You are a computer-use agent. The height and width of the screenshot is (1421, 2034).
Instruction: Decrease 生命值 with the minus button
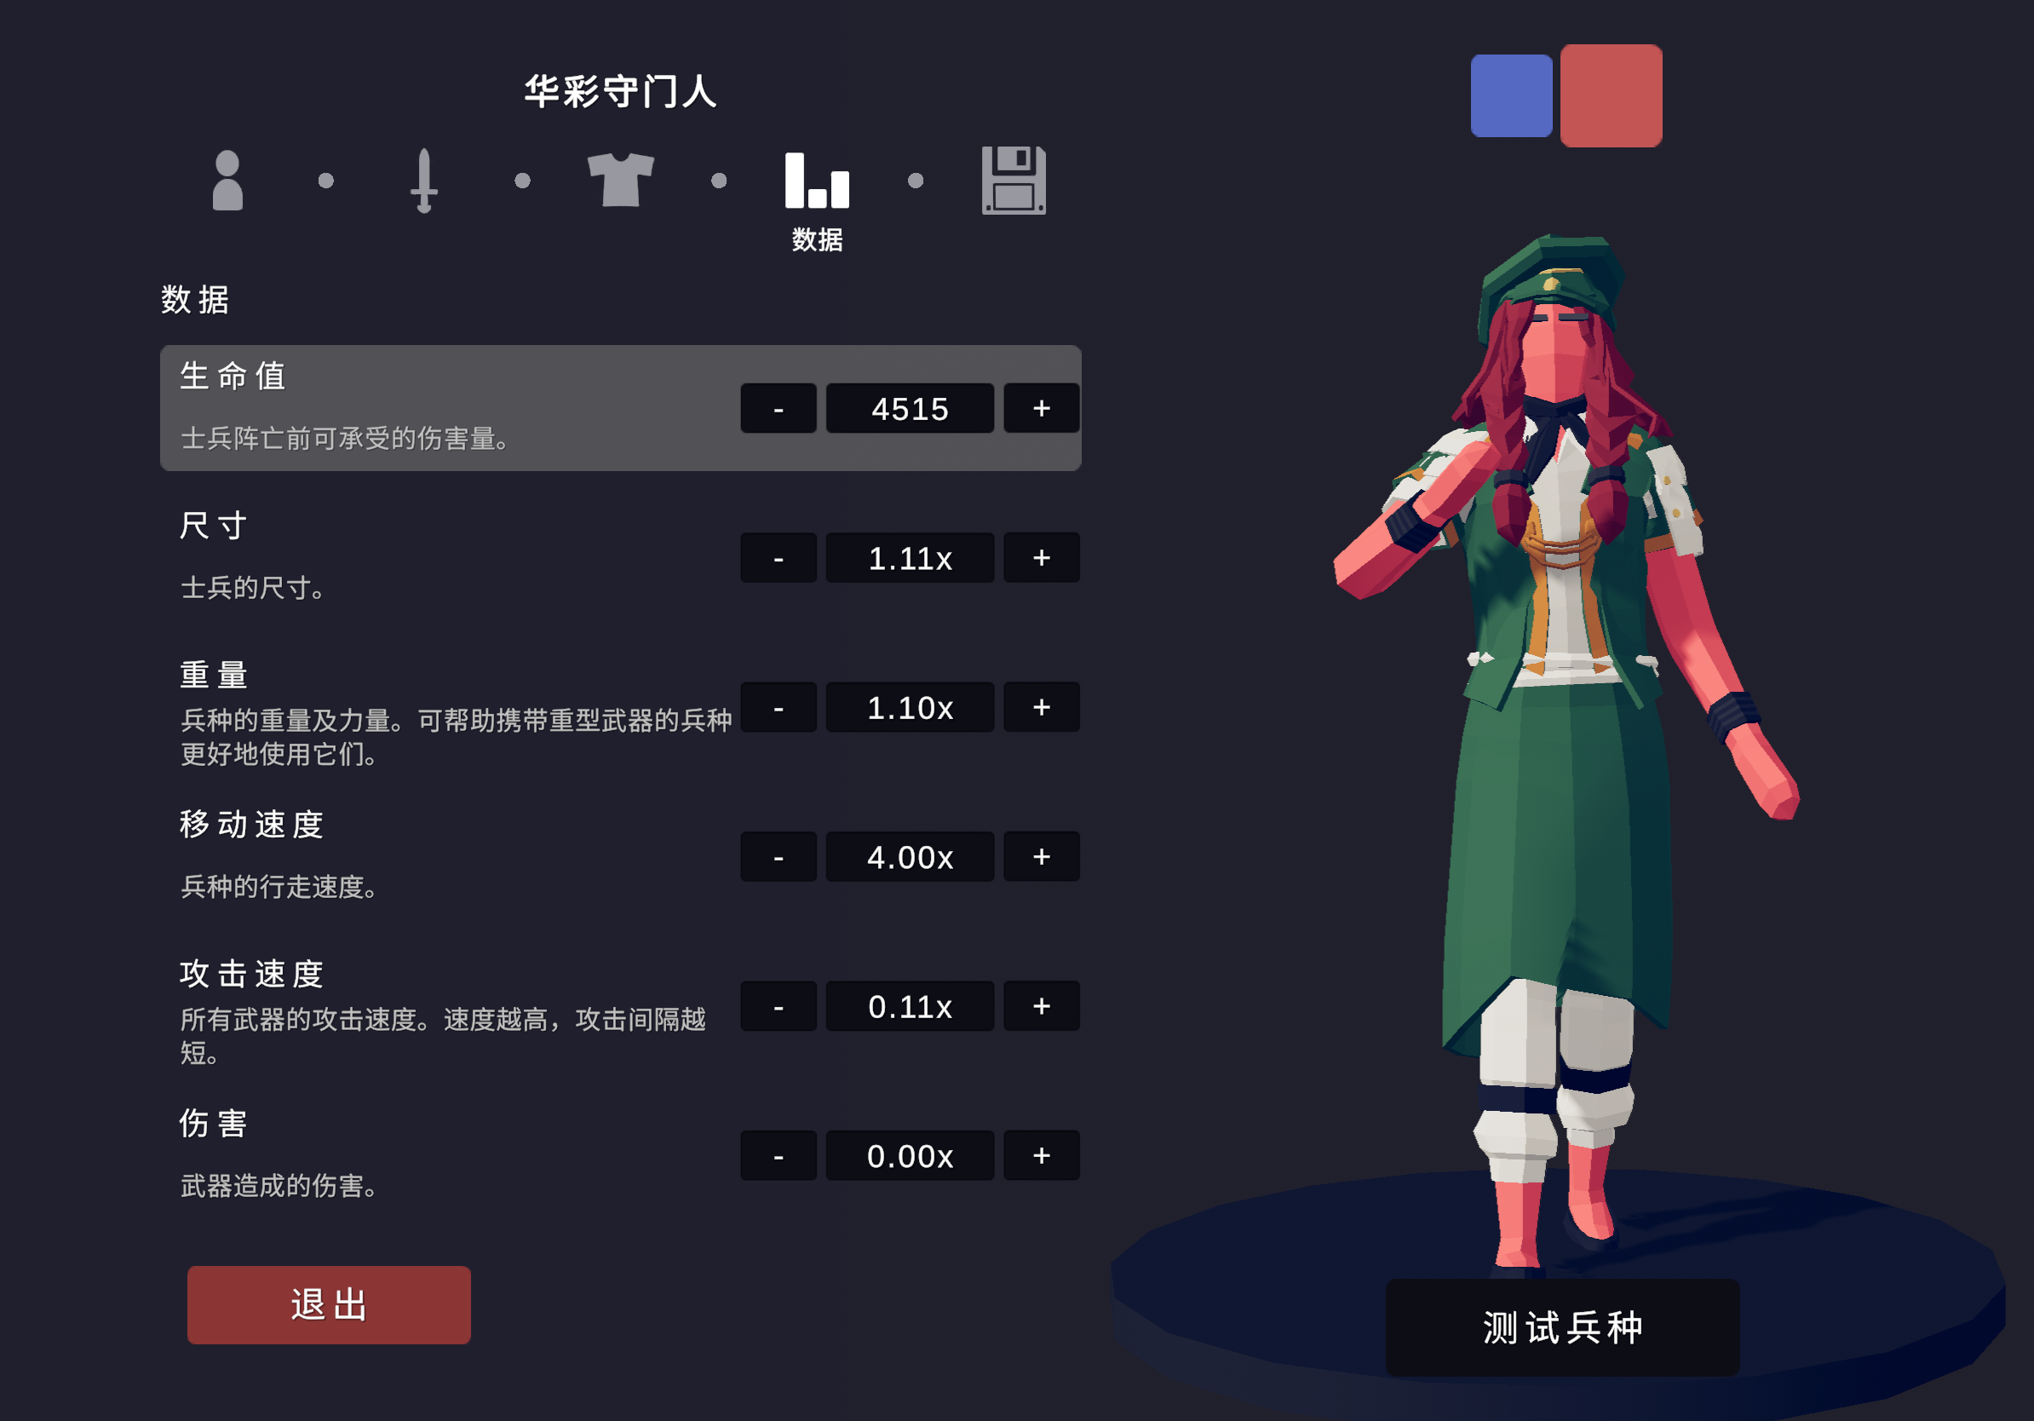[778, 408]
